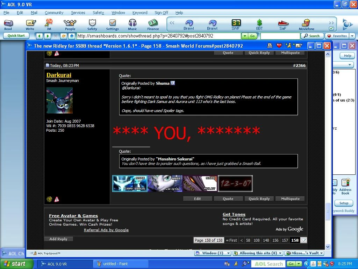Click the Home page icon
358x269 pixels.
click(72, 36)
